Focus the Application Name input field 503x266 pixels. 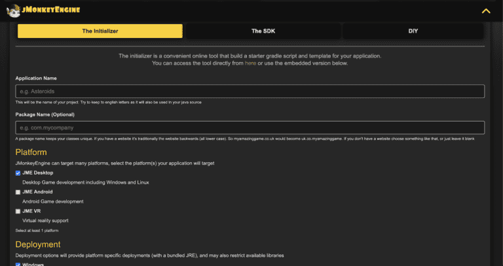pos(250,91)
